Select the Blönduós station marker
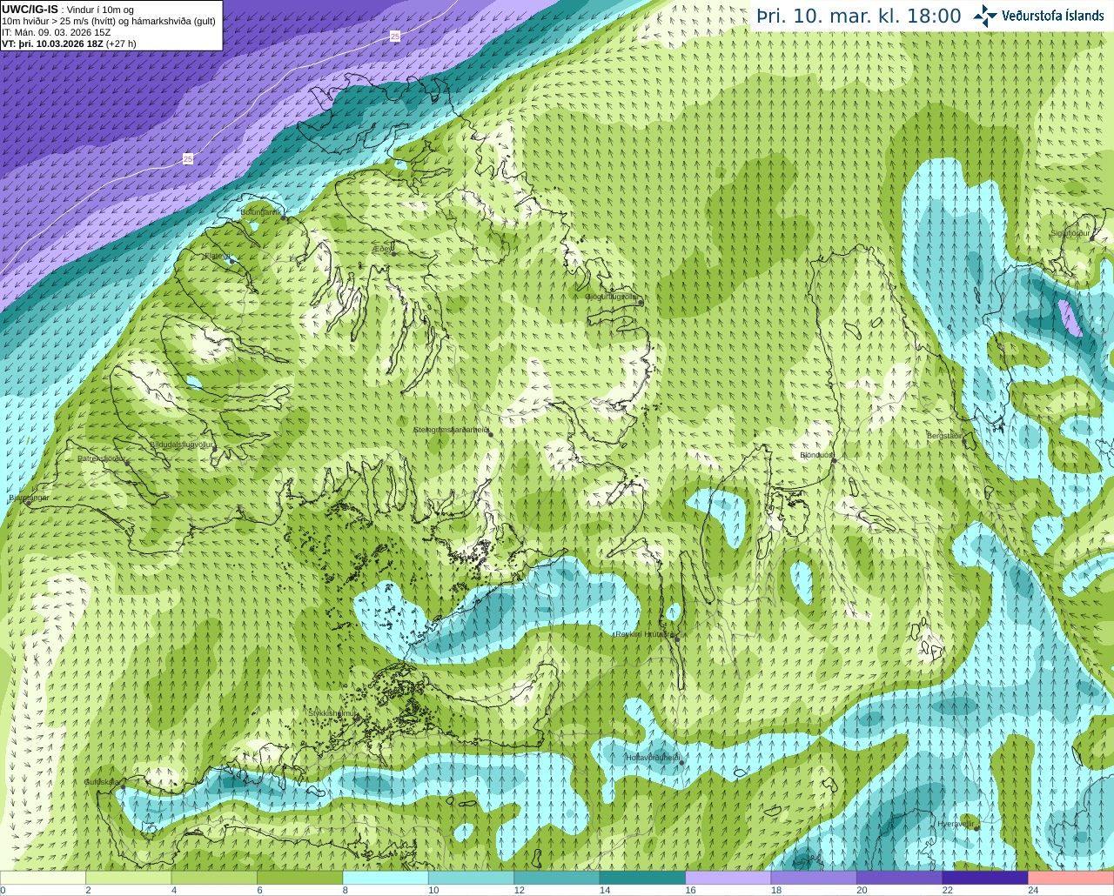The image size is (1114, 896). click(x=833, y=460)
